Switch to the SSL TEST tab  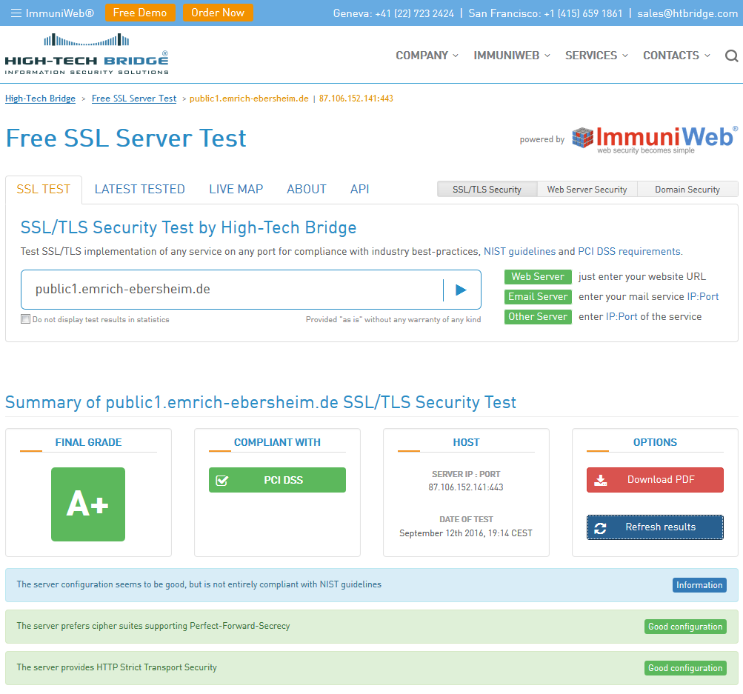44,190
